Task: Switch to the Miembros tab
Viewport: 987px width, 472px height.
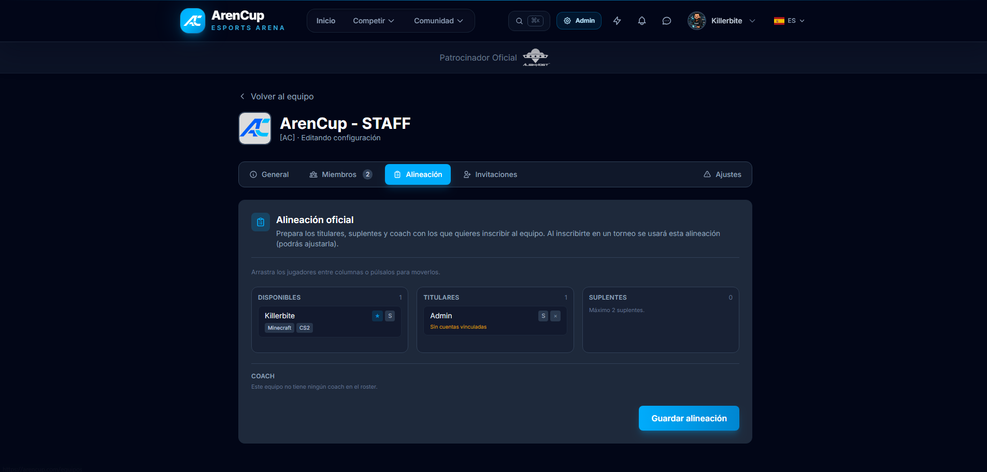Action: coord(340,174)
